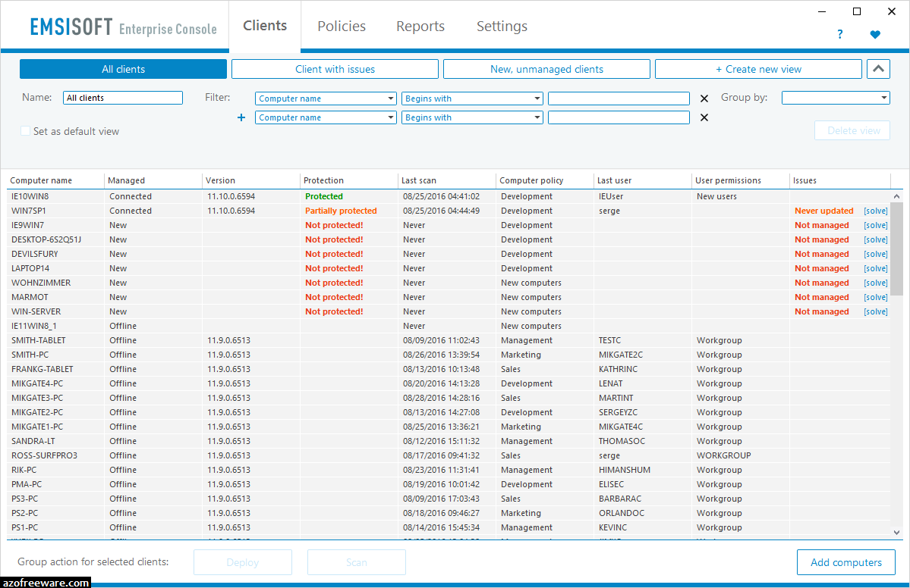Select the Create new view option
910x588 pixels.
757,68
